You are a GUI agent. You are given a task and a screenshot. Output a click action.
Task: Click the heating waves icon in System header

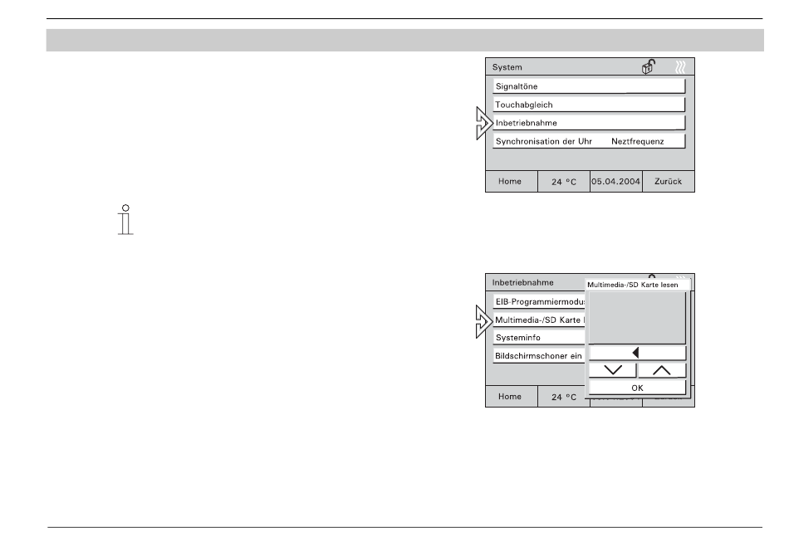(680, 67)
